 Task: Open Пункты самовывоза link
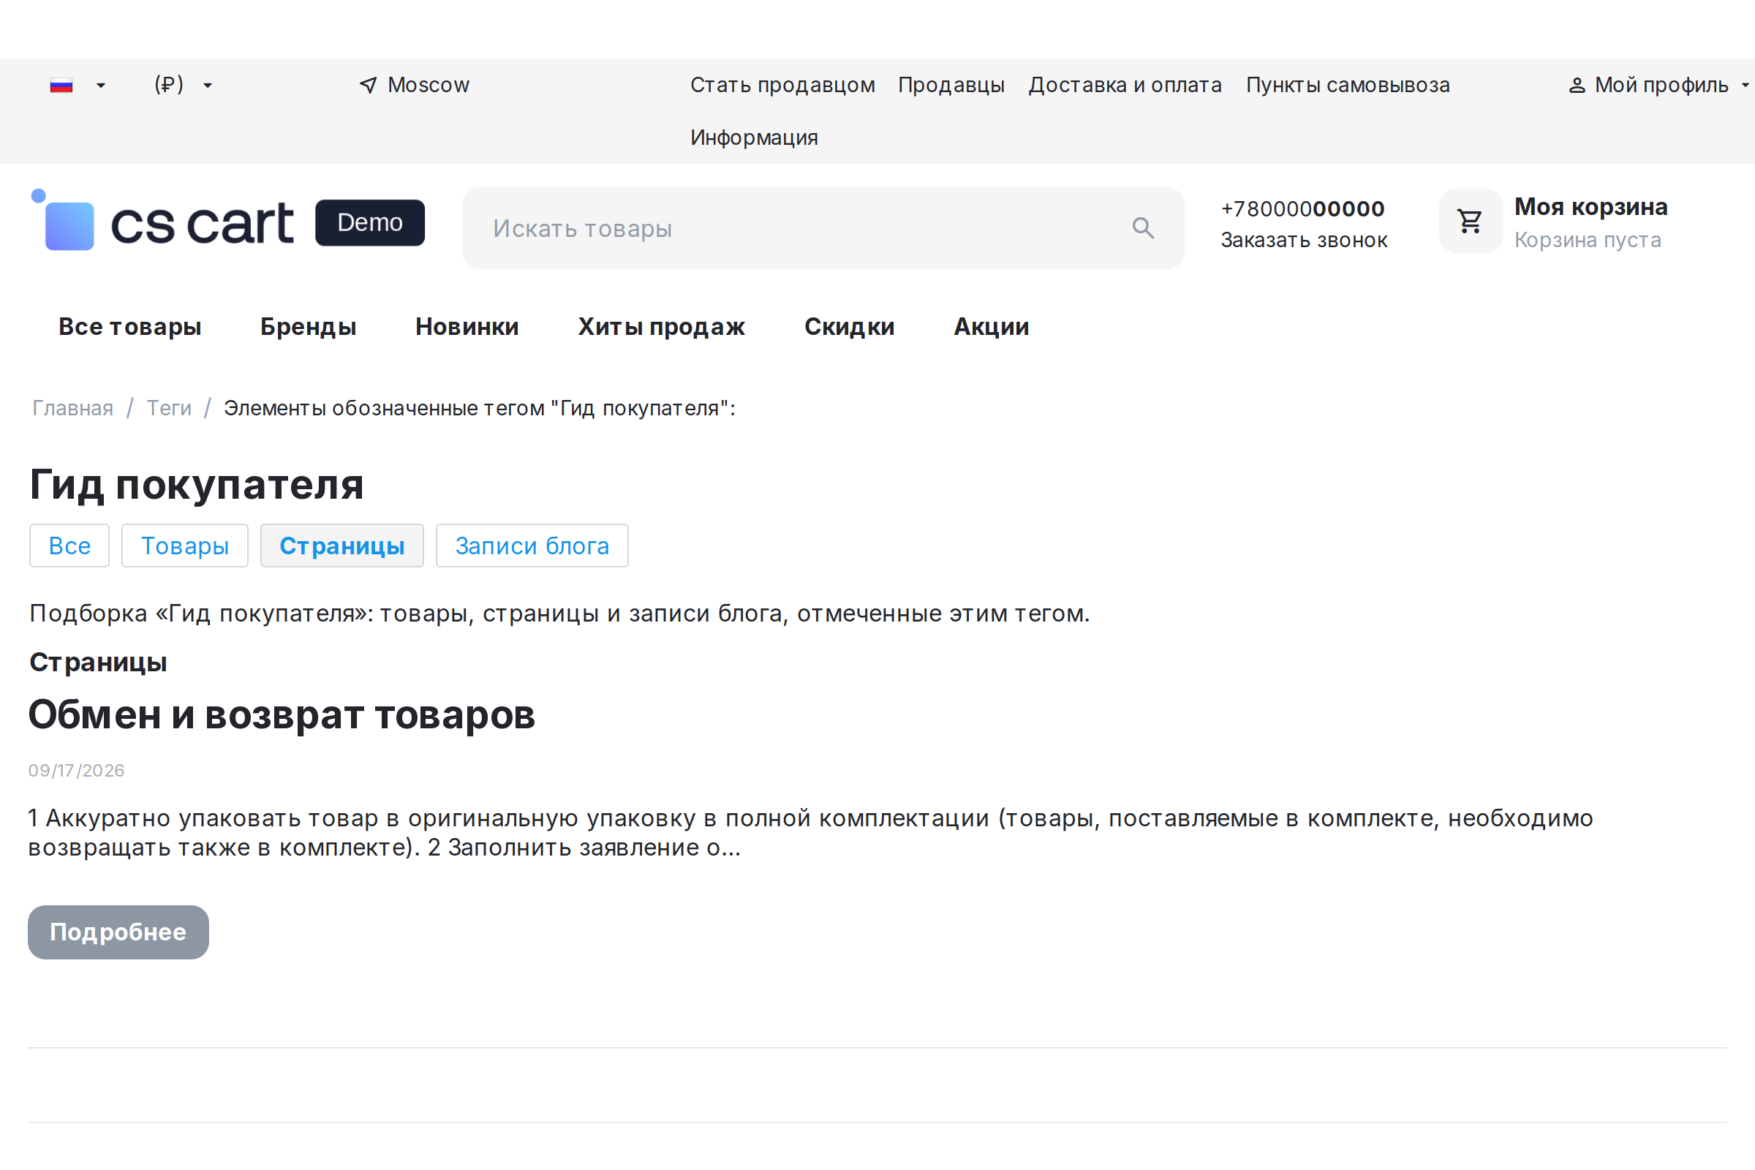coord(1348,85)
